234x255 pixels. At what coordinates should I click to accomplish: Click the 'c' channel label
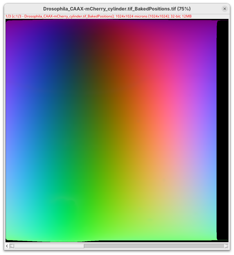click(x=7, y=246)
